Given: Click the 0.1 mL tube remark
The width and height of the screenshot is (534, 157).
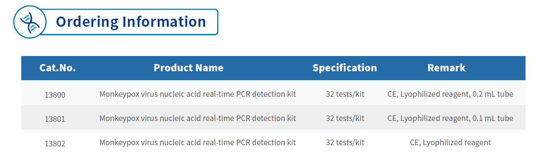Looking at the screenshot, I should click(x=450, y=118).
